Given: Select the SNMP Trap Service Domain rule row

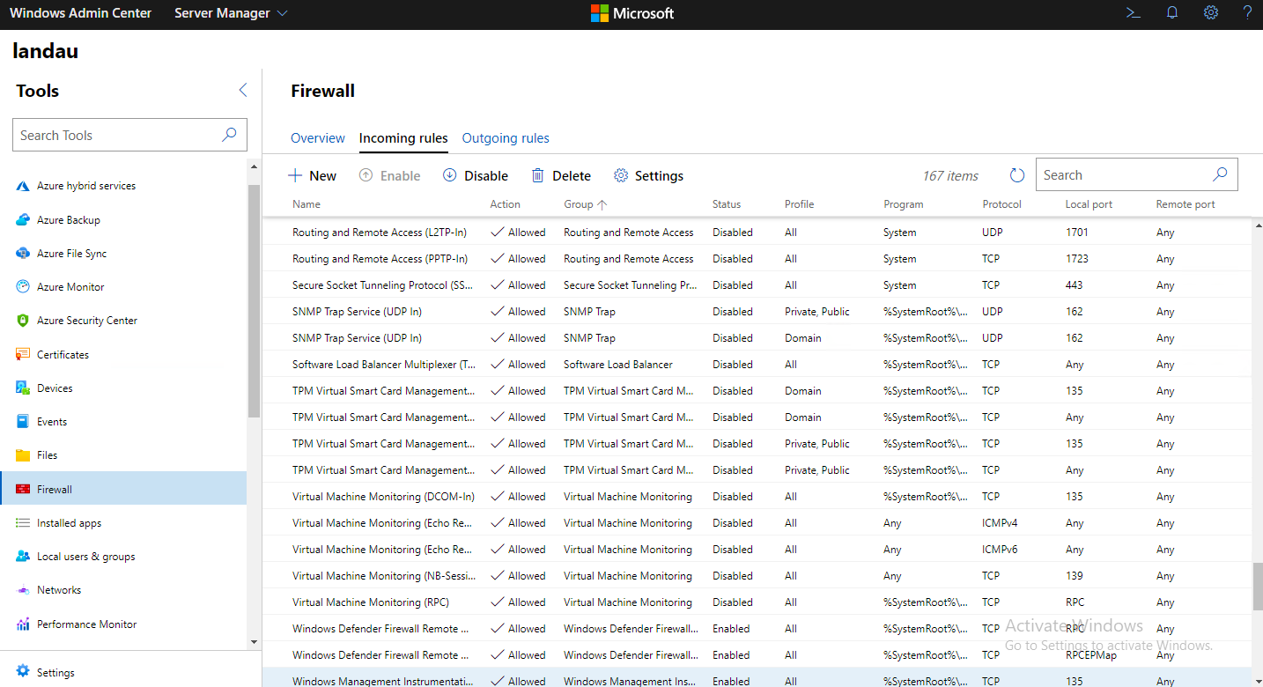Looking at the screenshot, I should tap(617, 338).
